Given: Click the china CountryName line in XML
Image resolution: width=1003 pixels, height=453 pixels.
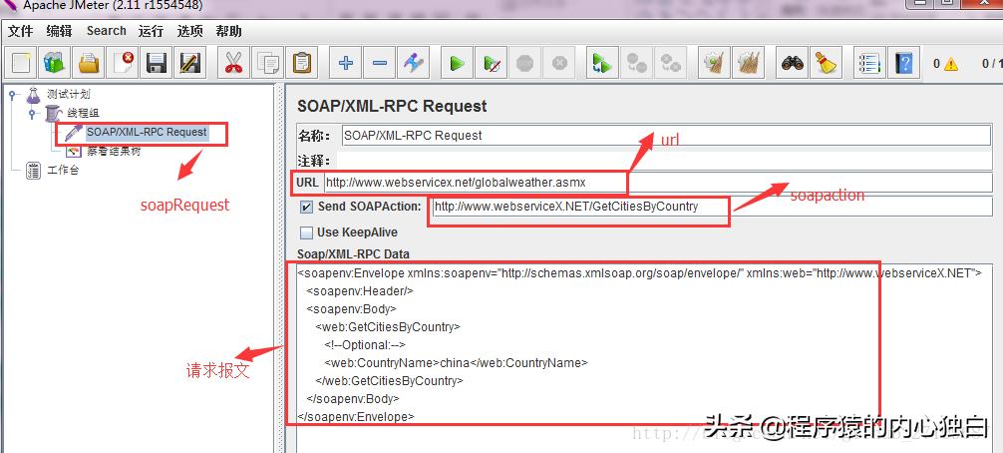Looking at the screenshot, I should [x=456, y=363].
